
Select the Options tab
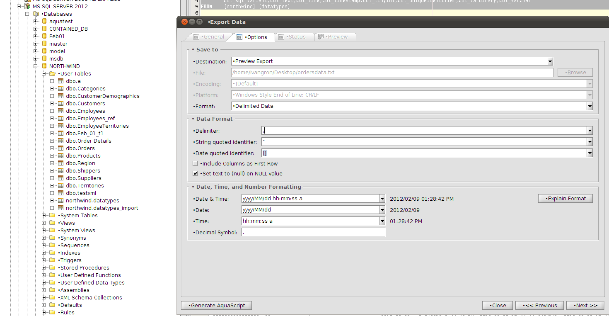pos(252,37)
